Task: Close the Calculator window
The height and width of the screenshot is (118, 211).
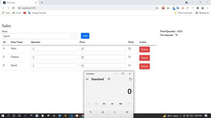Action: point(130,73)
